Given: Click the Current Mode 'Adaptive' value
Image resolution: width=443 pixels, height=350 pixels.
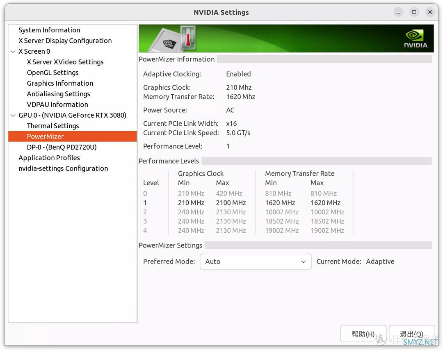Looking at the screenshot, I should (x=380, y=261).
